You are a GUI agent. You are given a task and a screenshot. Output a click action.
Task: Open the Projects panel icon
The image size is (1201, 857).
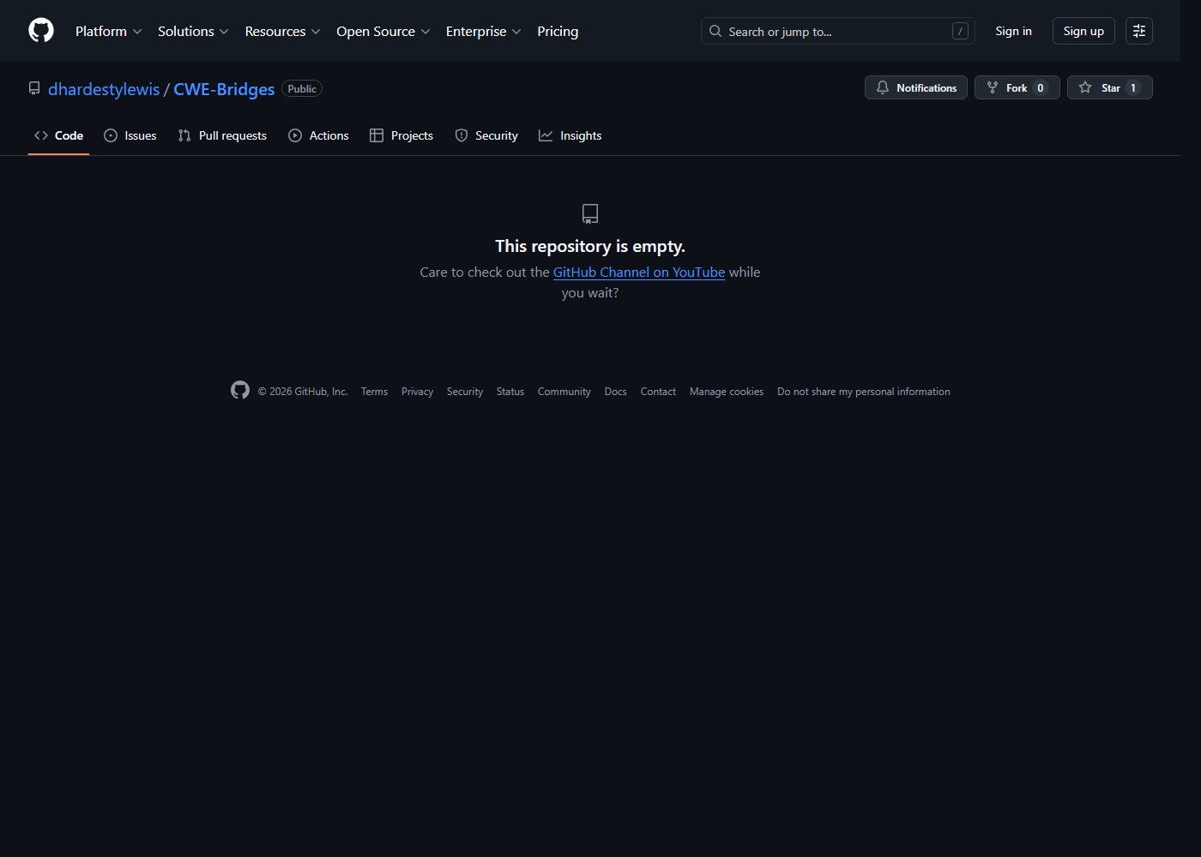[377, 135]
